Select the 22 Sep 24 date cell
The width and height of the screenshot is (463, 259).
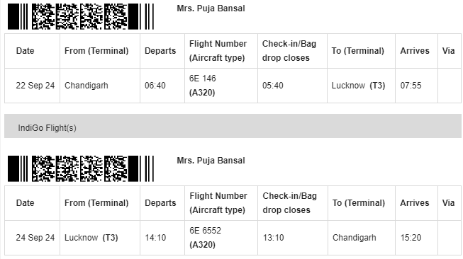point(35,86)
